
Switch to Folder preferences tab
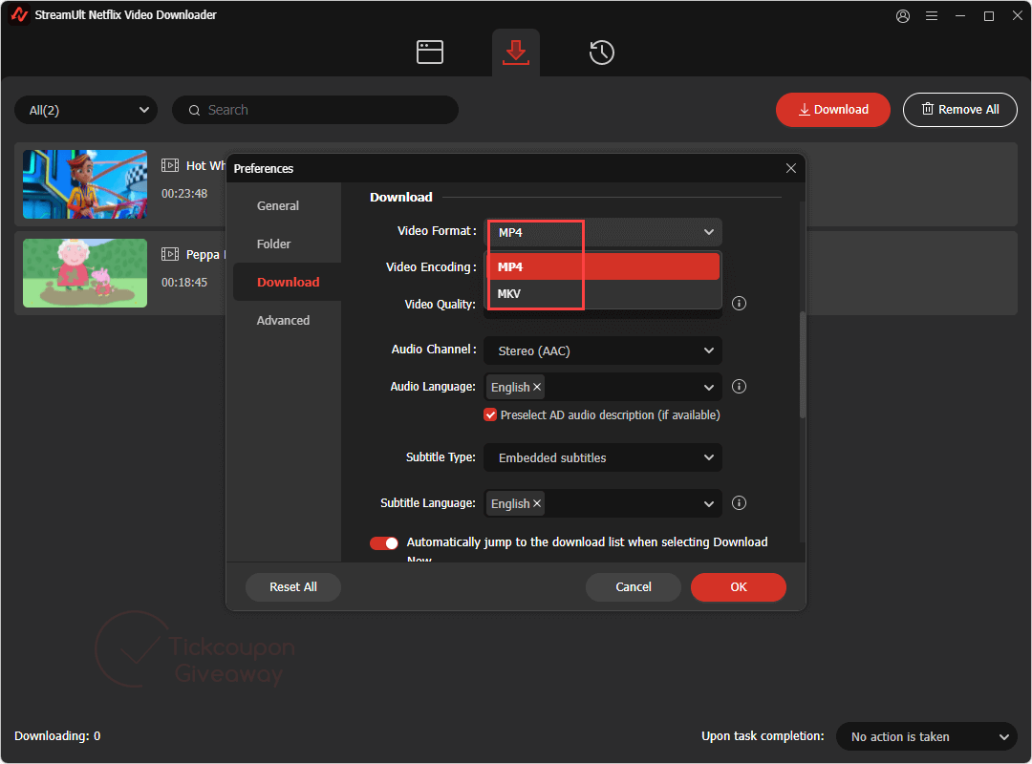pos(274,244)
